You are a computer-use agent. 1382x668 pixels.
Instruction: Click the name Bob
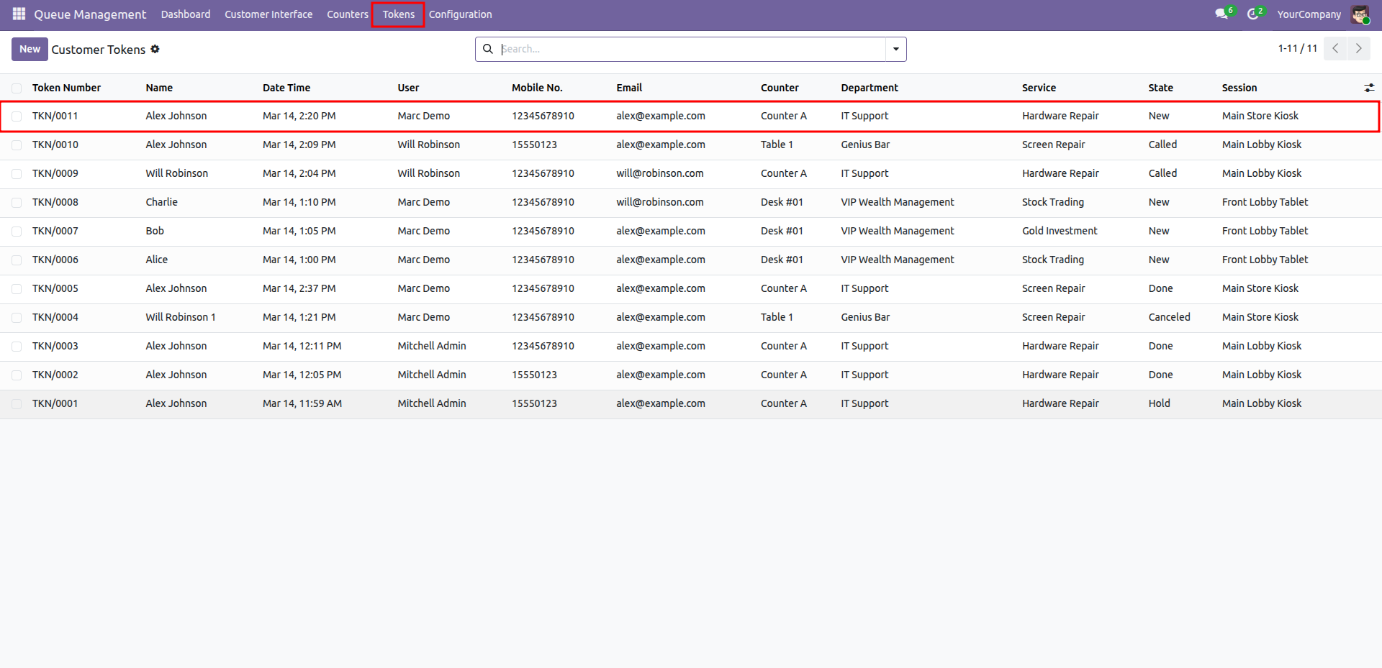tap(155, 231)
